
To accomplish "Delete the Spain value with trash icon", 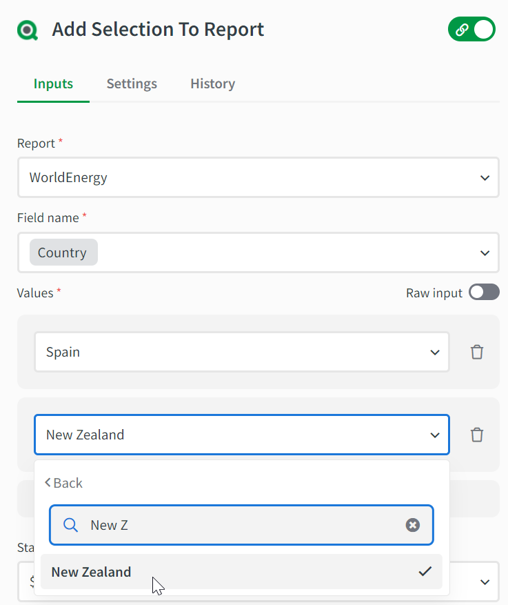I will (476, 352).
